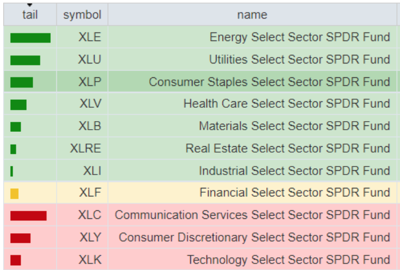400x270 pixels.
Task: Select Technology Select Sector SPDR Fund
Action: [288, 260]
